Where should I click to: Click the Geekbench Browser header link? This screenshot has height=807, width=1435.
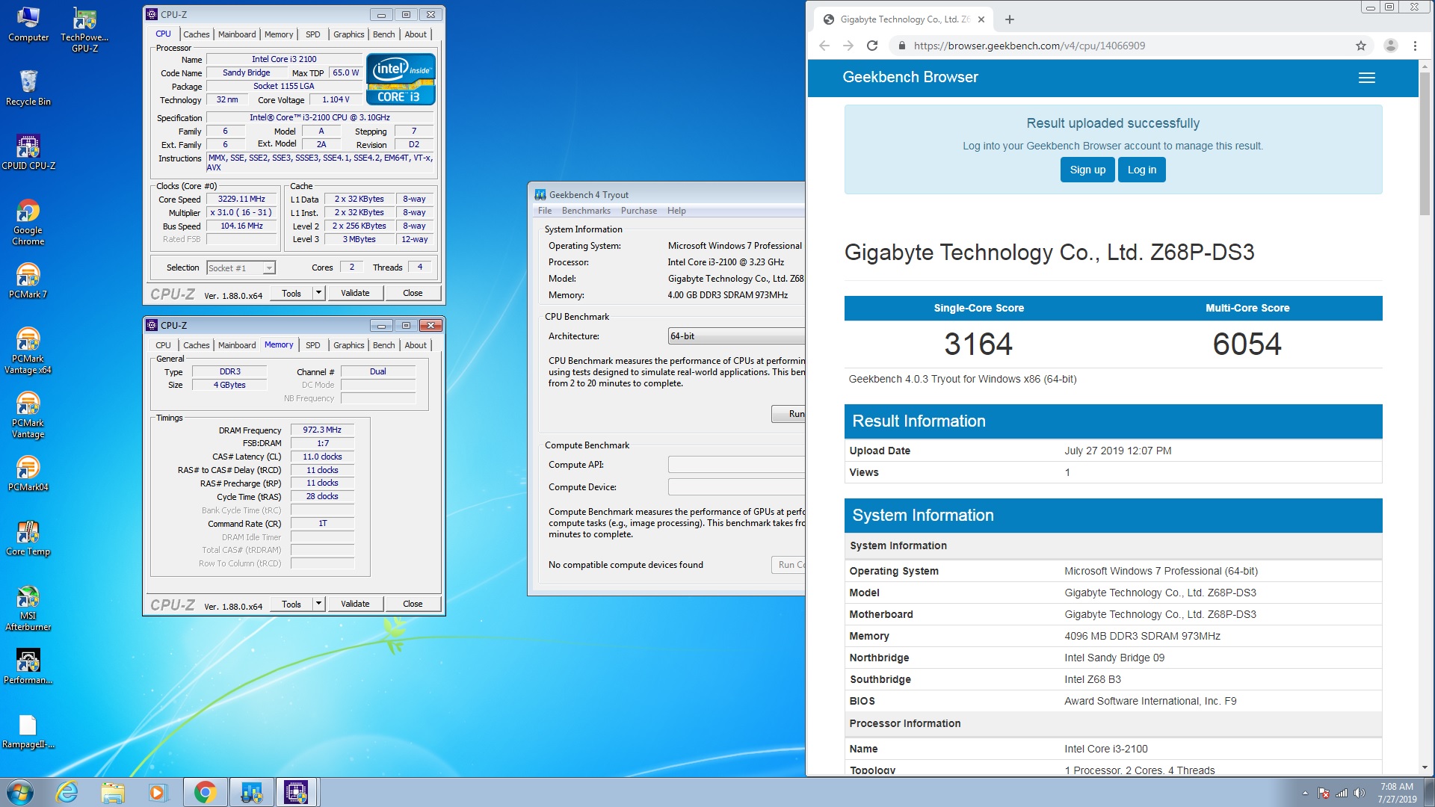tap(910, 77)
